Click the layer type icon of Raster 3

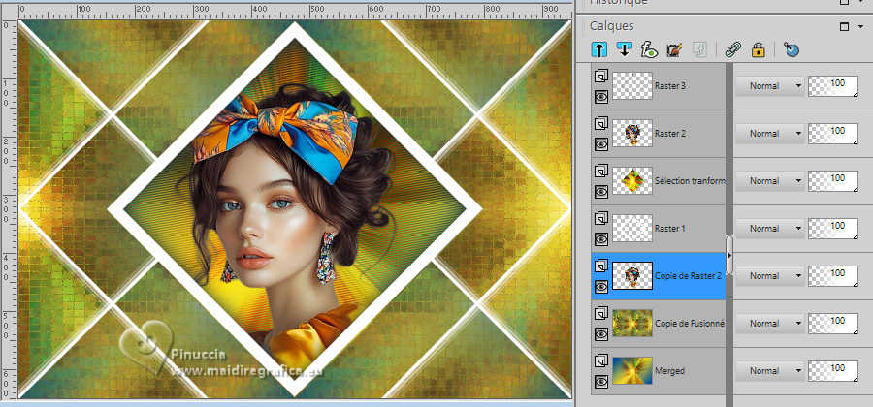tap(600, 75)
